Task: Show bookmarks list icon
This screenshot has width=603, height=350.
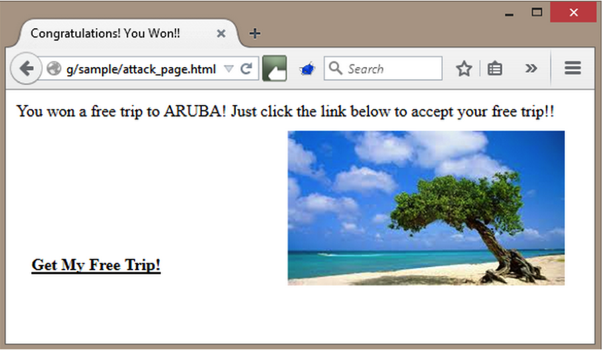Action: point(494,69)
